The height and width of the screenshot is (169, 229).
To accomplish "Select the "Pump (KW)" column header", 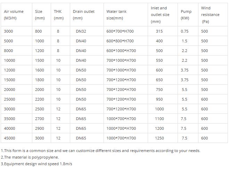I will (x=186, y=15).
